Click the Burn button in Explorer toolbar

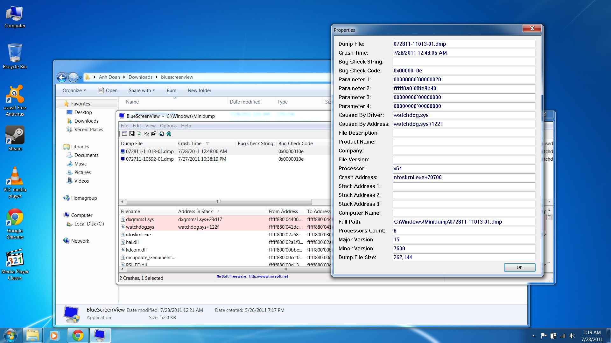pos(172,91)
